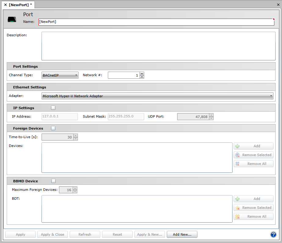The image size is (282, 243).
Task: Click into the Name text field
Action: tap(156, 22)
